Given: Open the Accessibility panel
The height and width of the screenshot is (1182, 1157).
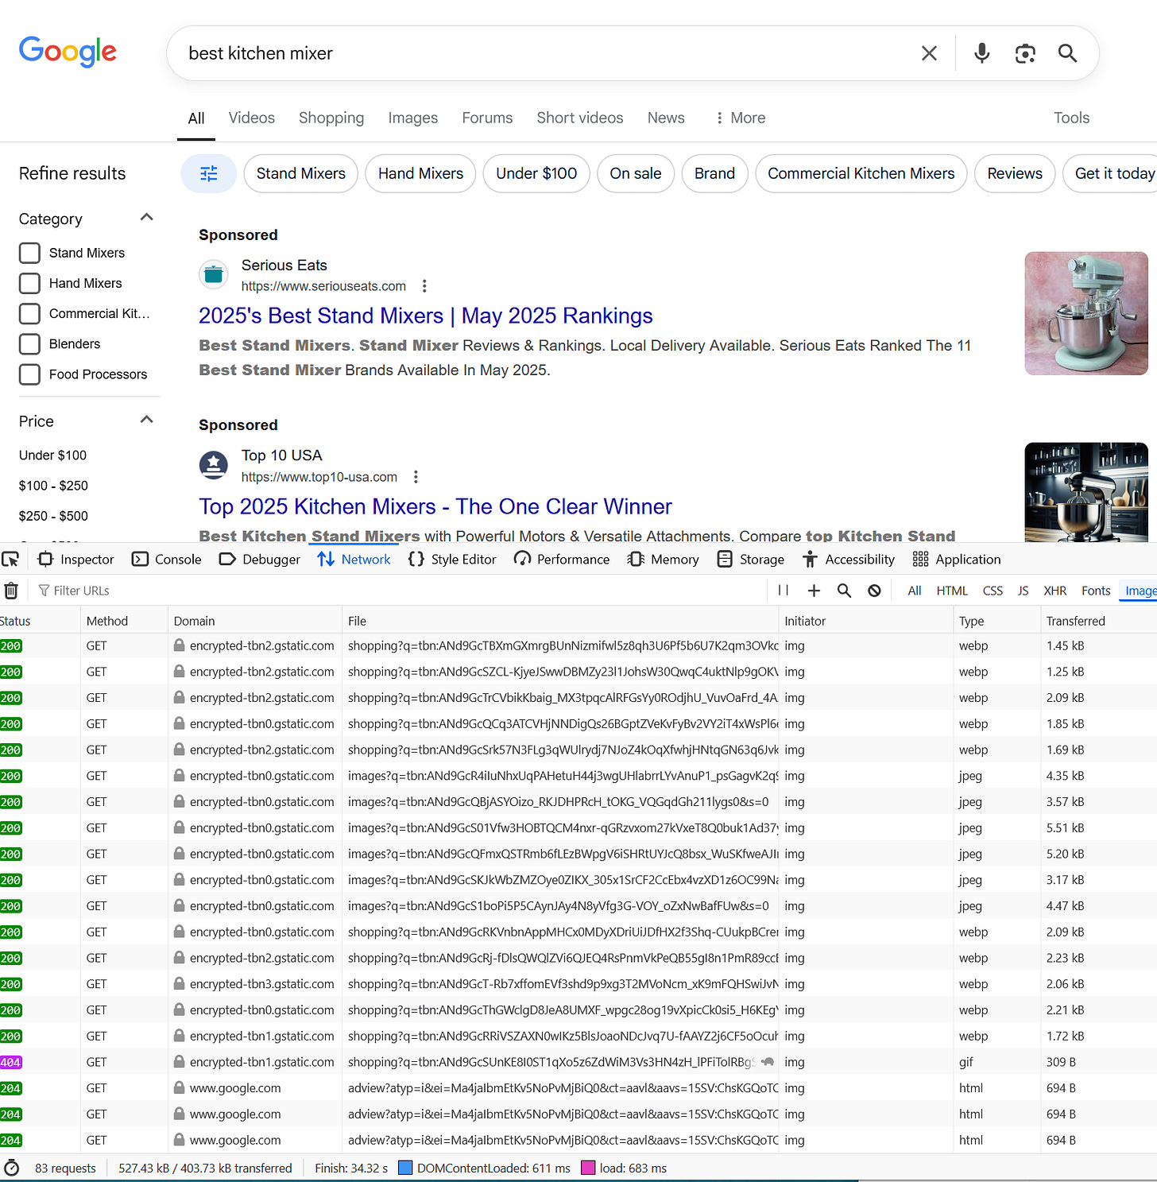Looking at the screenshot, I should click(x=849, y=560).
